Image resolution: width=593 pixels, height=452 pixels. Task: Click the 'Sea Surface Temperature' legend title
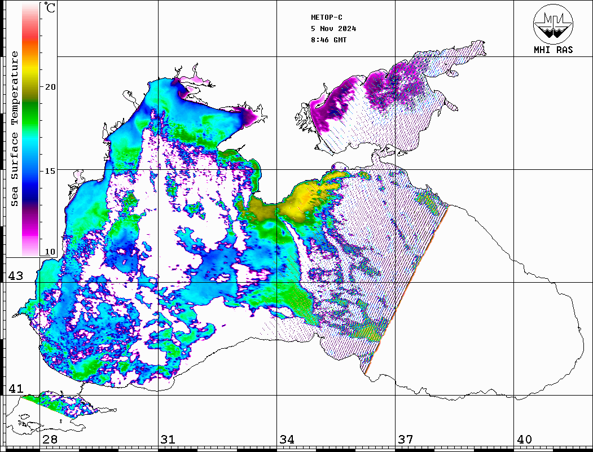pyautogui.click(x=14, y=129)
